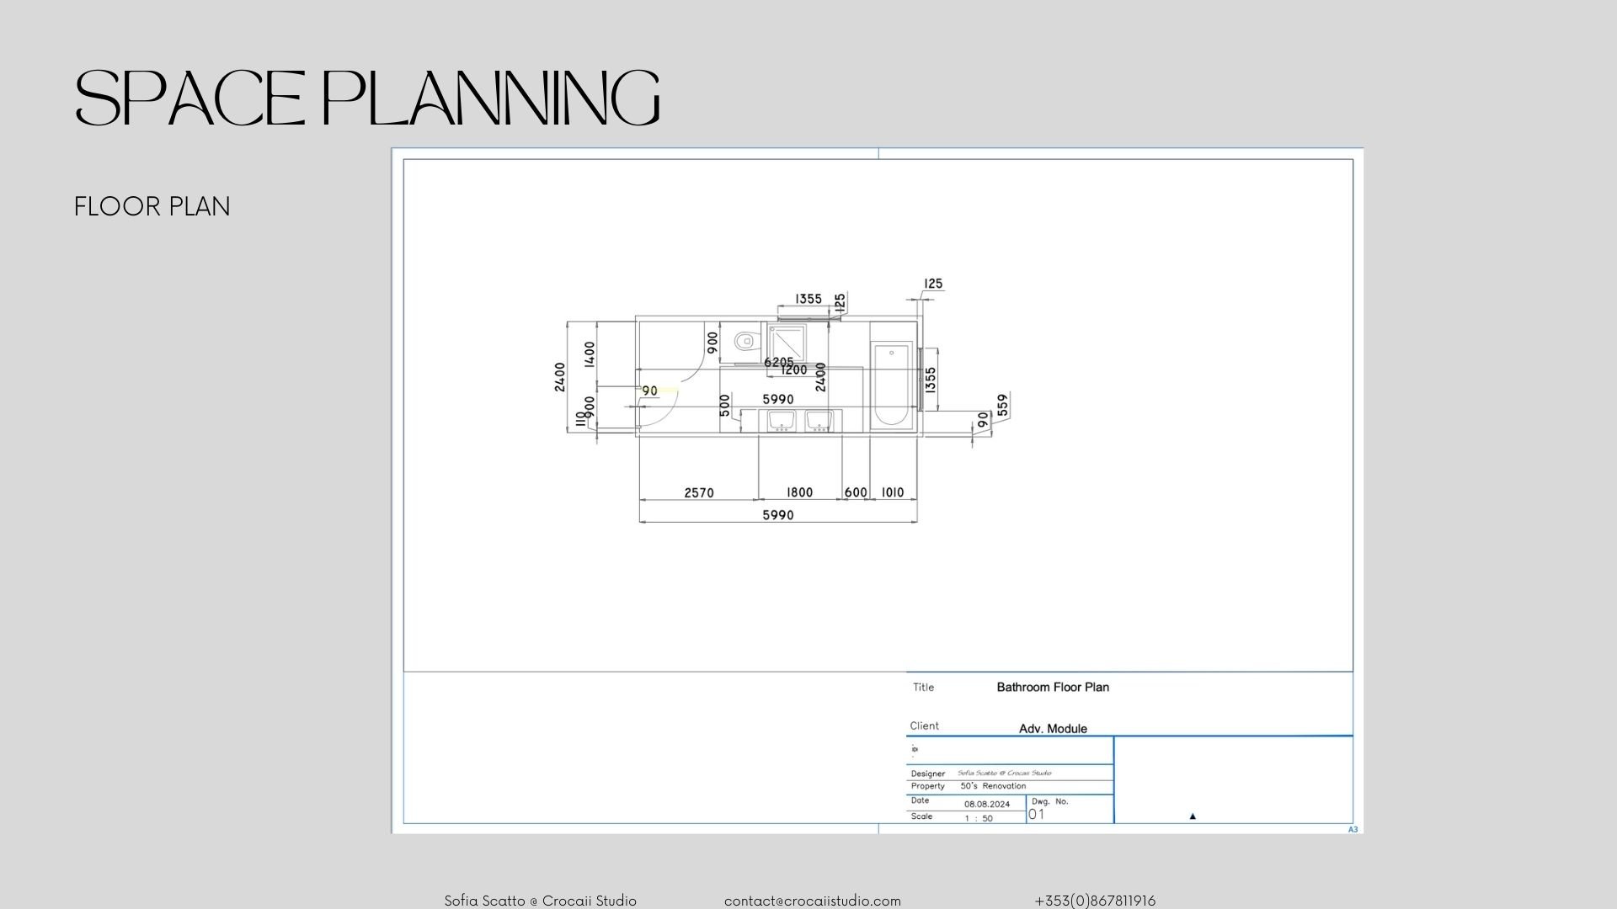Image resolution: width=1617 pixels, height=909 pixels.
Task: Click the A3 paper size label
Action: click(1353, 830)
